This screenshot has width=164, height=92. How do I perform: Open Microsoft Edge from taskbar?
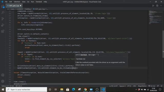pyautogui.click(x=74, y=89)
